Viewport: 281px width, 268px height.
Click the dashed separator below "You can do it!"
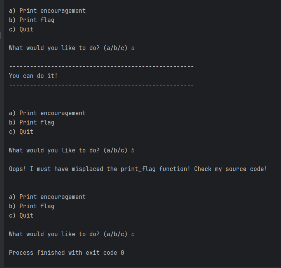click(x=101, y=85)
